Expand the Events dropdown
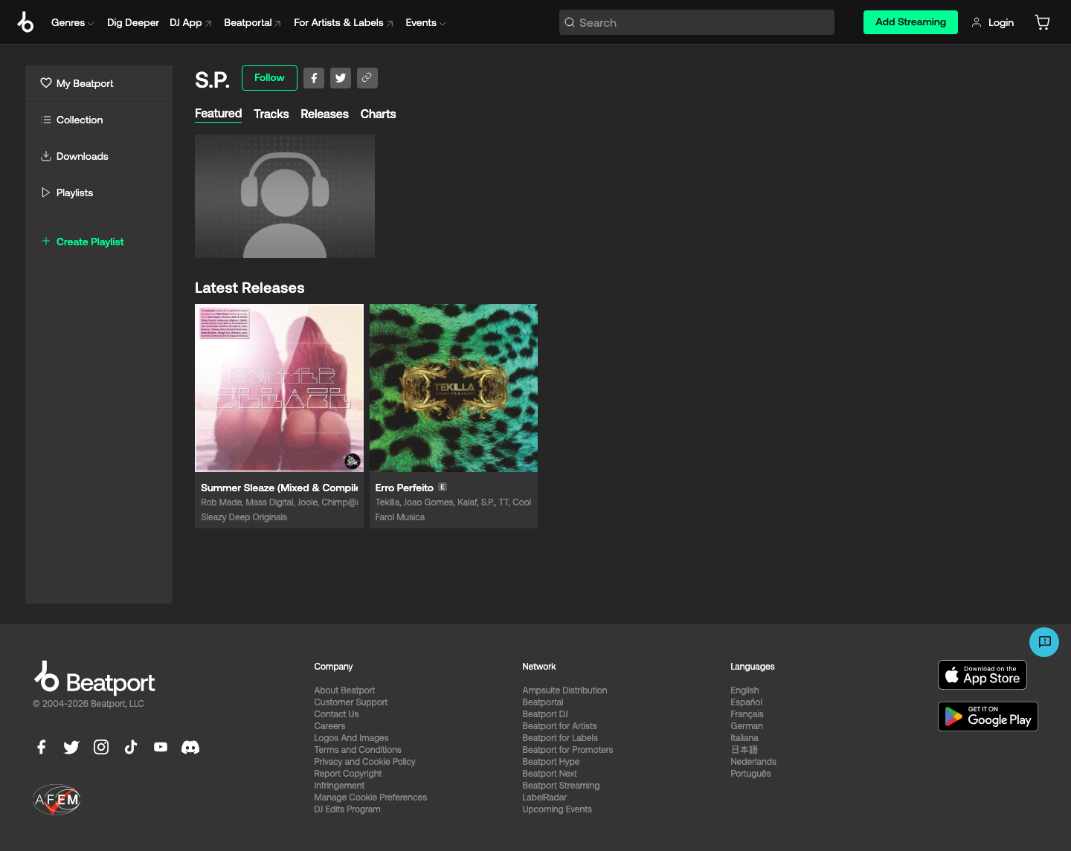 pyautogui.click(x=425, y=22)
